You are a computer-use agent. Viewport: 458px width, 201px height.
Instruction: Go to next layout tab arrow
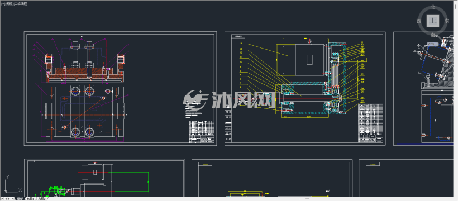tap(9, 199)
